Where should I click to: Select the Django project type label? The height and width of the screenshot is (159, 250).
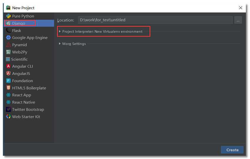19,23
